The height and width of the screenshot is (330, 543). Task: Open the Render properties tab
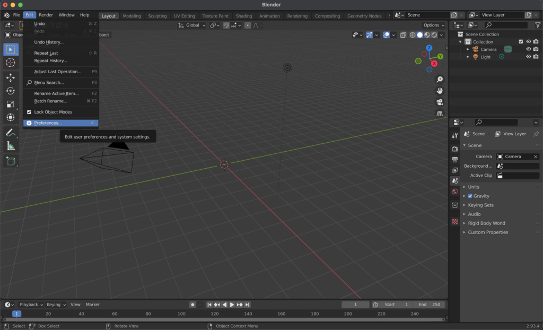[x=454, y=149]
